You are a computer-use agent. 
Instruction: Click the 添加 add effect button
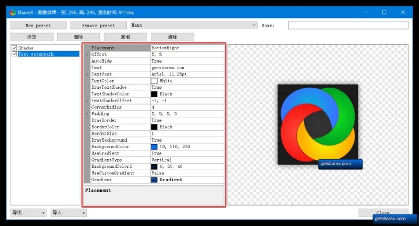tap(32, 37)
